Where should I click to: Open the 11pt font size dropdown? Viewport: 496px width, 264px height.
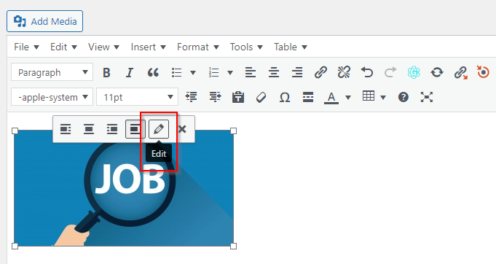[x=137, y=97]
